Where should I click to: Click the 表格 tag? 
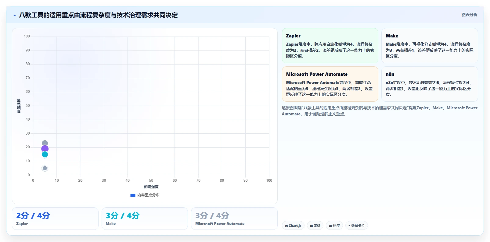[x=315, y=226]
